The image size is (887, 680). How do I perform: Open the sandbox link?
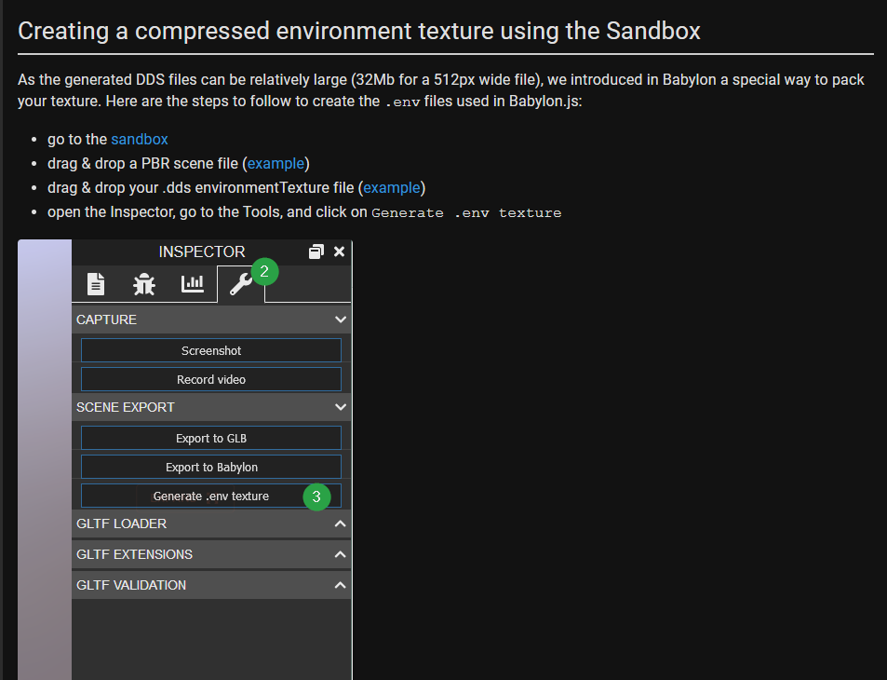click(x=140, y=140)
